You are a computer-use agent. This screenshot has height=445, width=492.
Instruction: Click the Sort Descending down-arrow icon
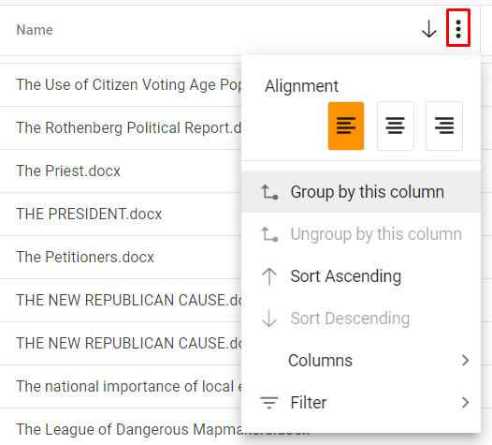pos(269,319)
